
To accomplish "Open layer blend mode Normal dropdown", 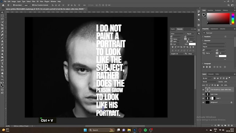I will point(210,82).
